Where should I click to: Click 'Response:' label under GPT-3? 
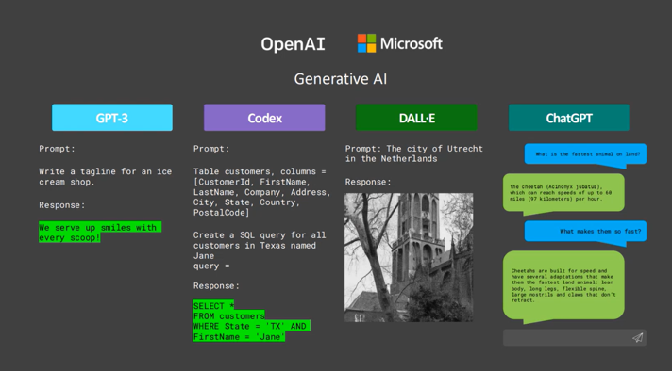point(62,205)
